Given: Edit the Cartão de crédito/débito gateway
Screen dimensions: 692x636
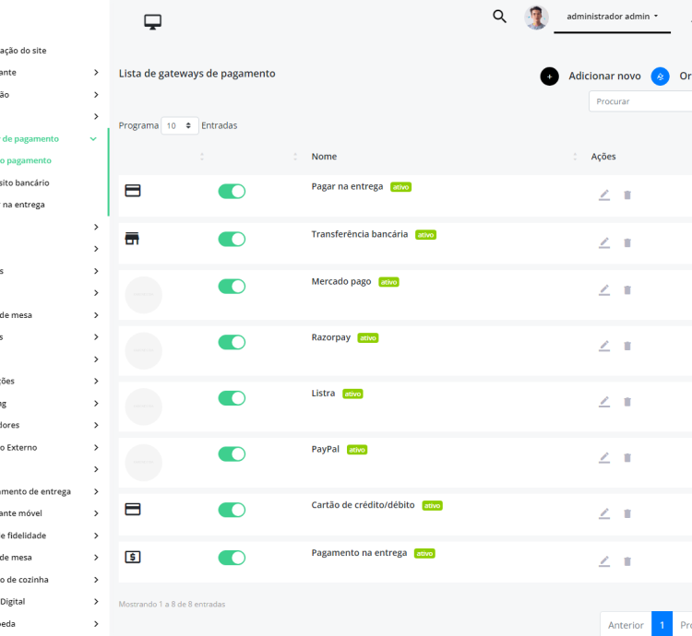Looking at the screenshot, I should pos(604,513).
